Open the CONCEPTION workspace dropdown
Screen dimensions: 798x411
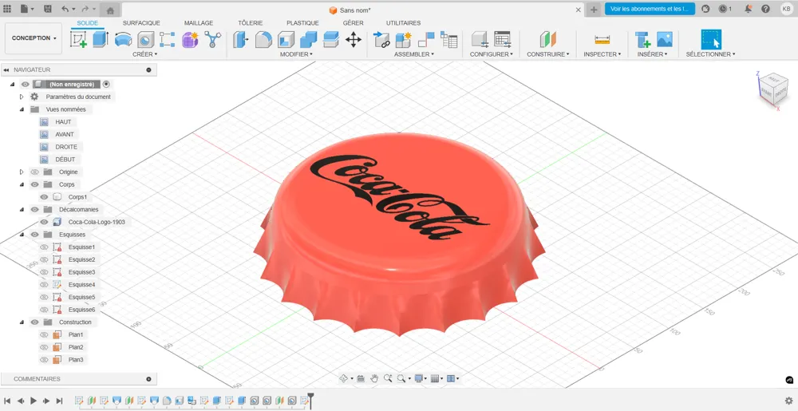point(34,38)
